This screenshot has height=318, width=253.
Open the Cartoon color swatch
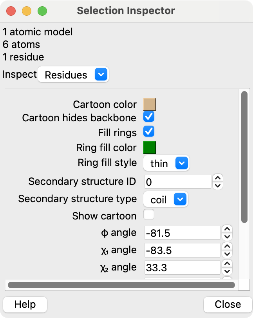point(150,104)
